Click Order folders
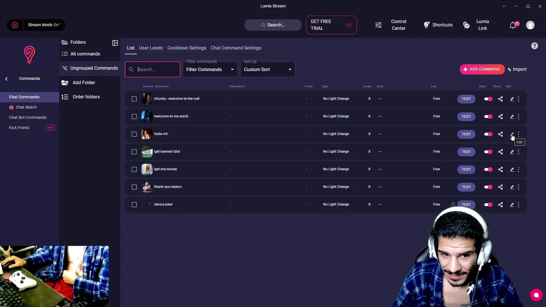This screenshot has height=307, width=546. pos(81,97)
